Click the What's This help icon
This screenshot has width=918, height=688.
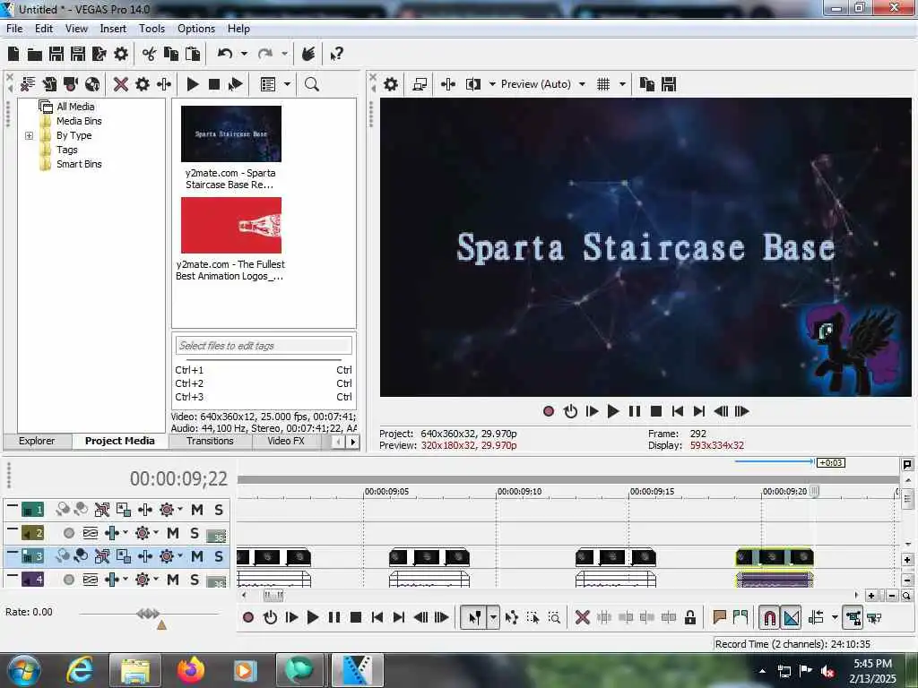(337, 55)
